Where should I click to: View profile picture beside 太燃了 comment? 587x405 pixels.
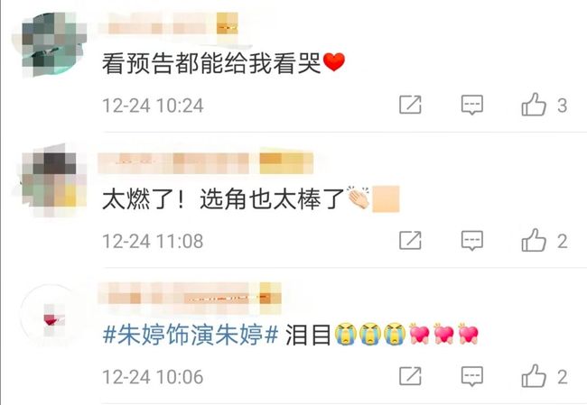(54, 180)
